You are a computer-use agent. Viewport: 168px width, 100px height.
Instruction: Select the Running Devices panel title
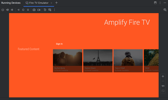coord(11,3)
